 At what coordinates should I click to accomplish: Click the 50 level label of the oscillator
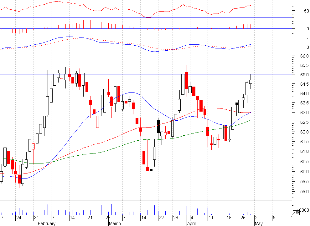click(x=306, y=11)
